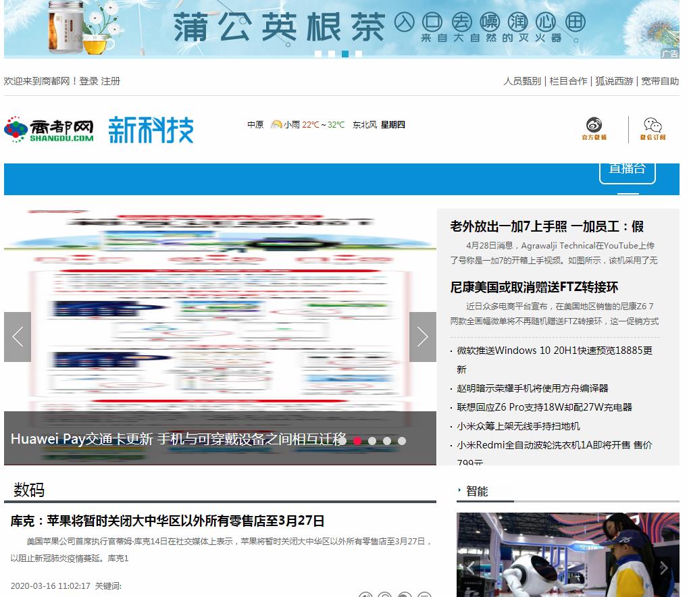Select fourth ad banner indicator dot

(x=359, y=54)
